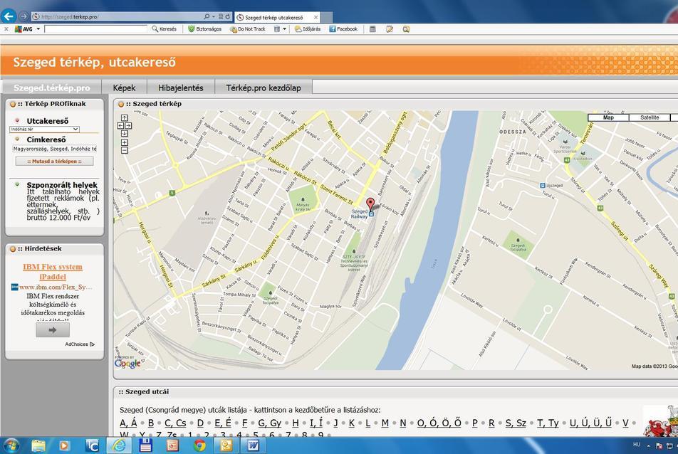
Task: Click the browser URL address field
Action: (117, 16)
